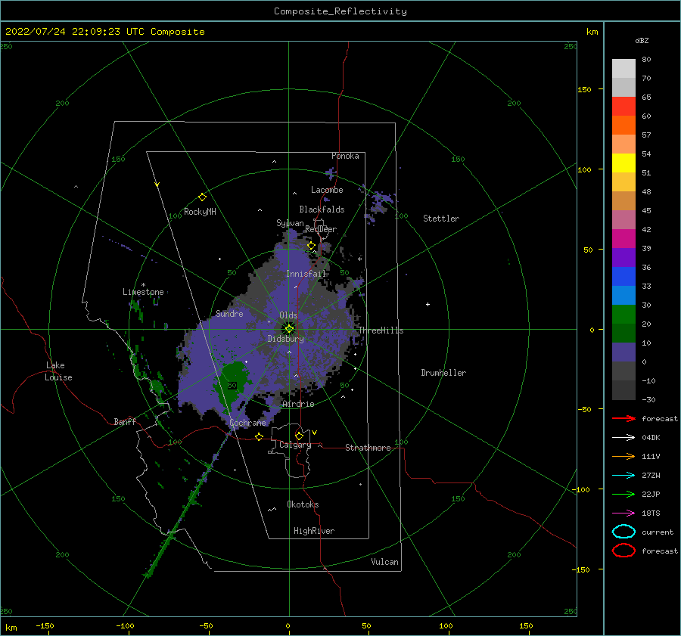Screen dimensions: 681x636
Task: Click the white cross marker west of Drumheller
Action: point(428,304)
